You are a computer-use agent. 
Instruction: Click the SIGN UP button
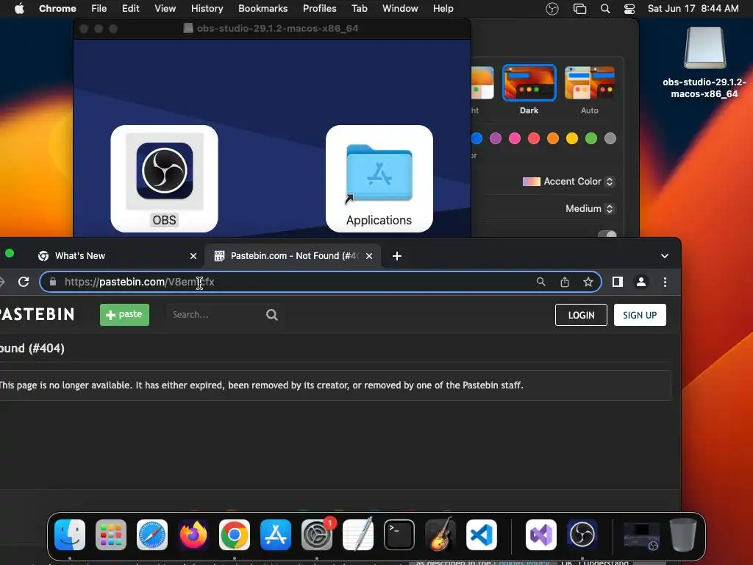(x=640, y=315)
